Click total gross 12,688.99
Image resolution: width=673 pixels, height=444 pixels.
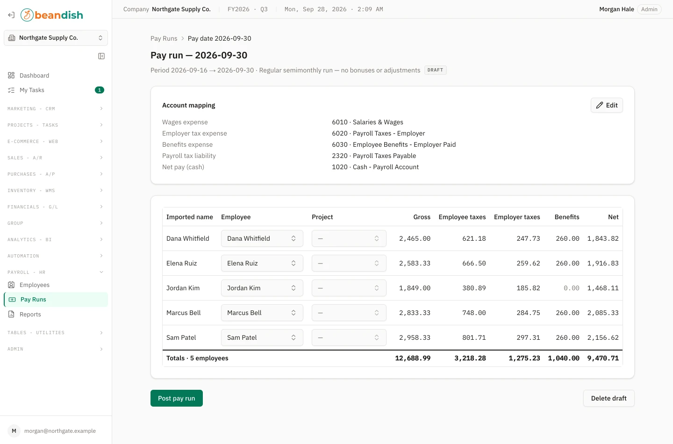click(413, 358)
